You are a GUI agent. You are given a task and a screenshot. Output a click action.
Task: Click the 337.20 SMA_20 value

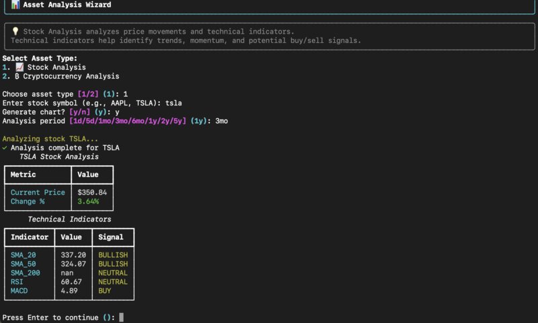73,255
